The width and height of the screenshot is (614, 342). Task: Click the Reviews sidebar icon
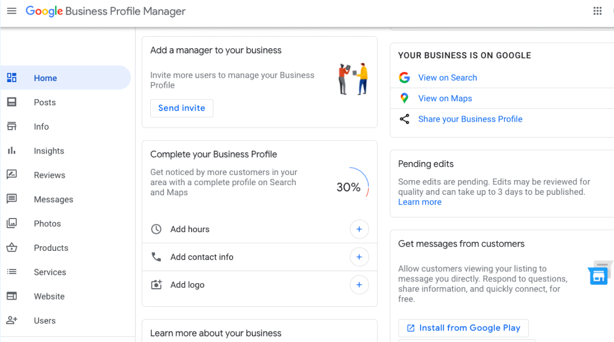(x=11, y=175)
